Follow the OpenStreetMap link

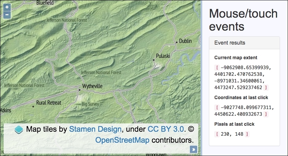tap(122, 140)
